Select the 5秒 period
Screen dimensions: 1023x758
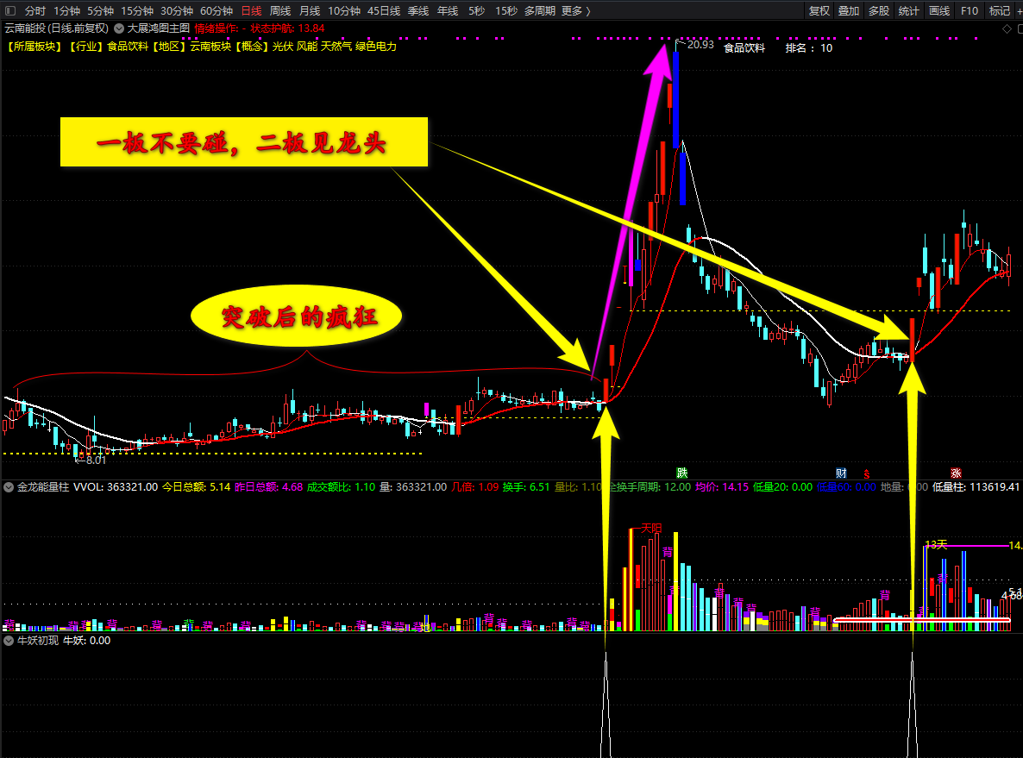tap(477, 11)
